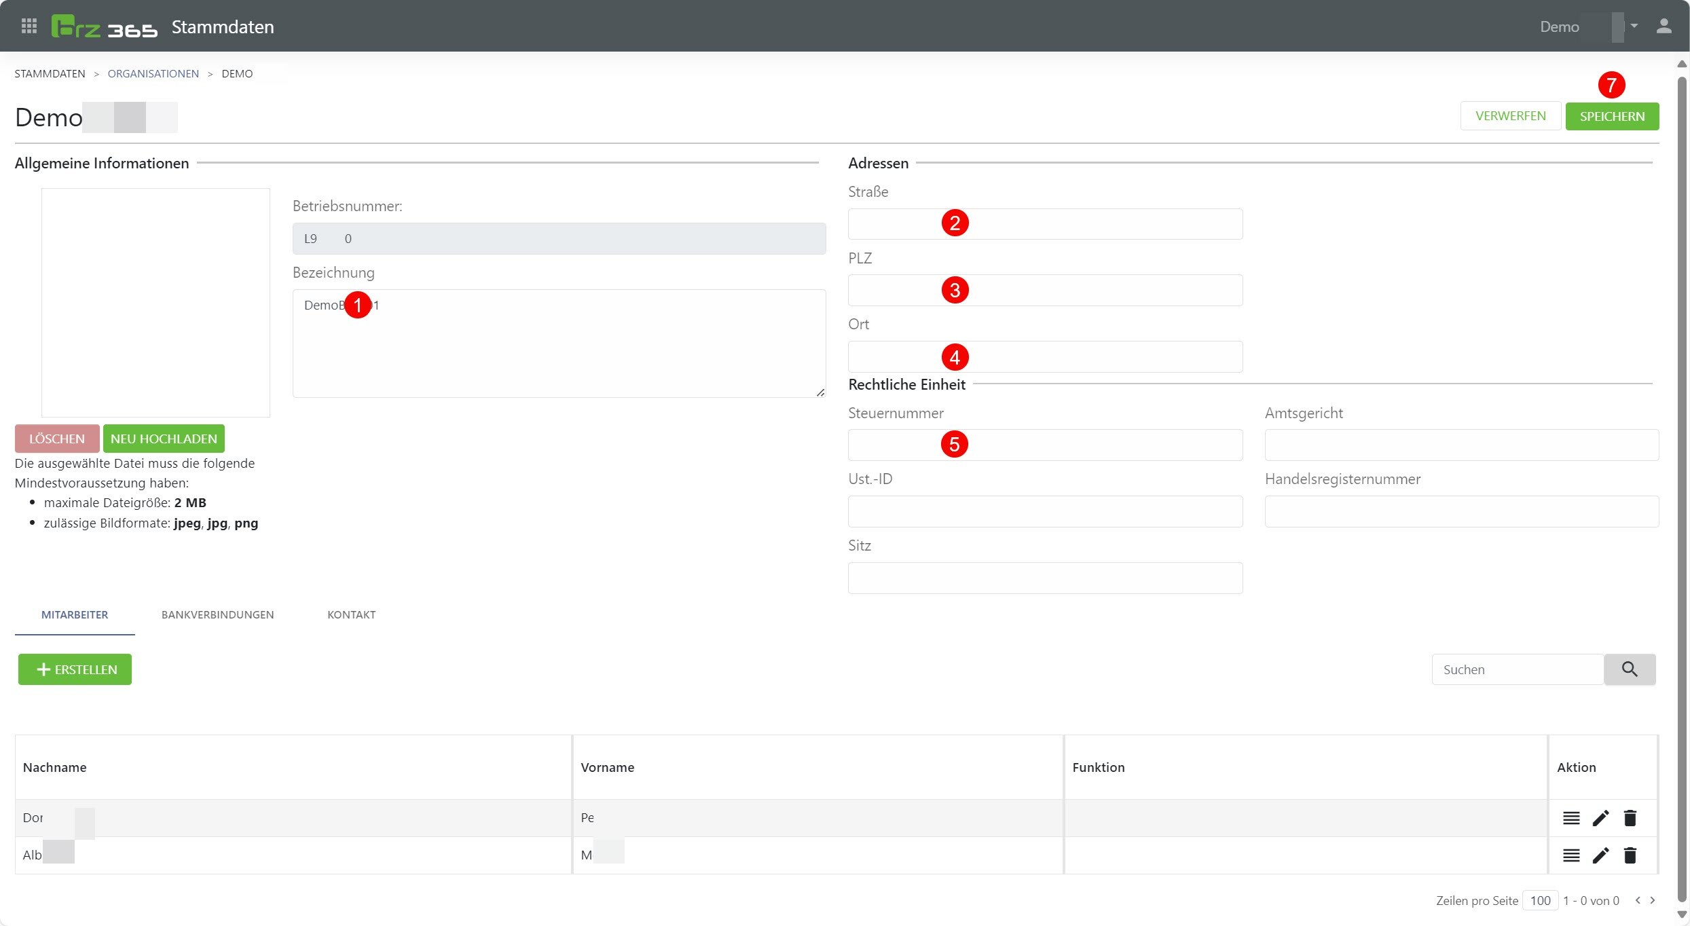Click the Löschen image button
The image size is (1690, 926).
click(57, 439)
